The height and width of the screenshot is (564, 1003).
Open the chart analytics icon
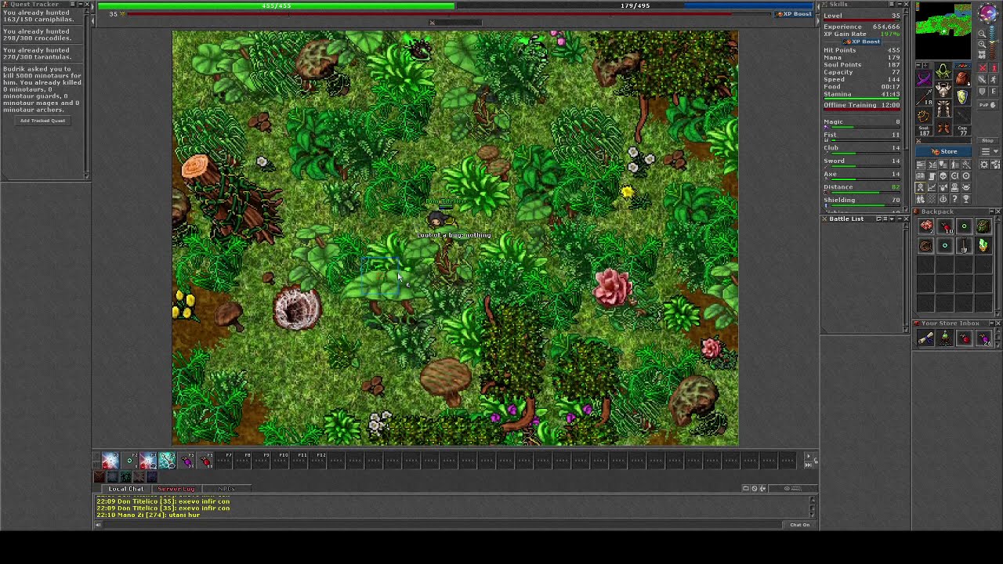932,187
